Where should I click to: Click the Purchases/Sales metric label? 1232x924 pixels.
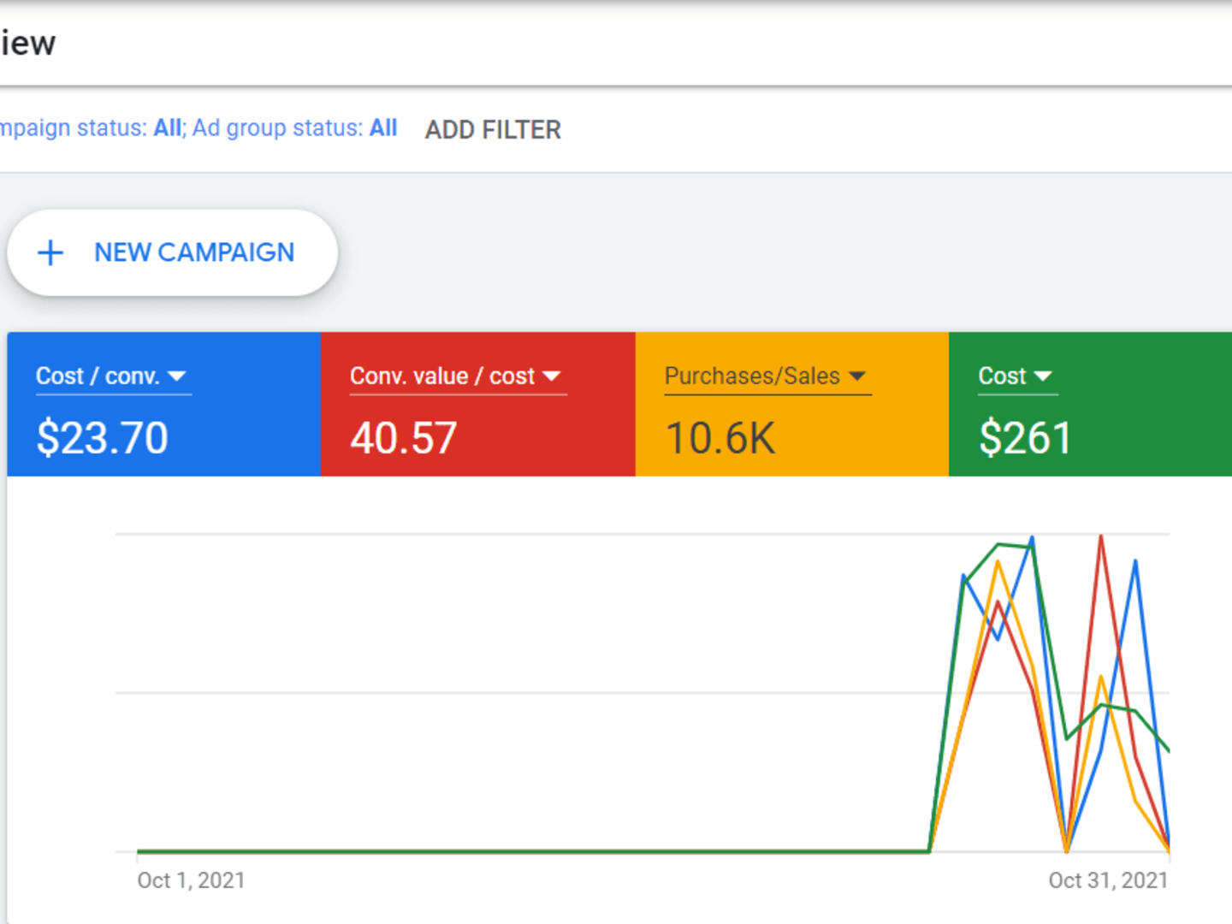[x=752, y=376]
